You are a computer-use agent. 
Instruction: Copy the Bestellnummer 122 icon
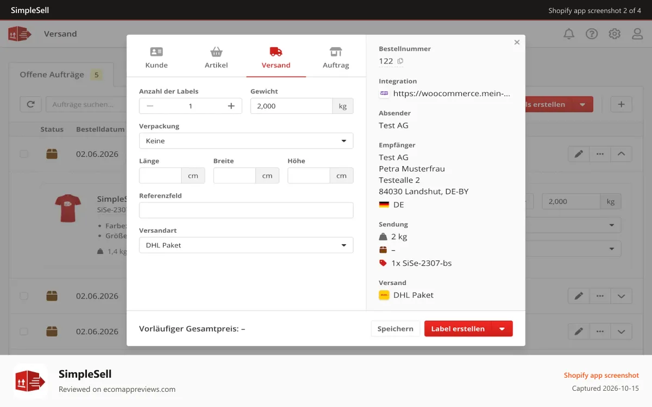click(x=400, y=61)
